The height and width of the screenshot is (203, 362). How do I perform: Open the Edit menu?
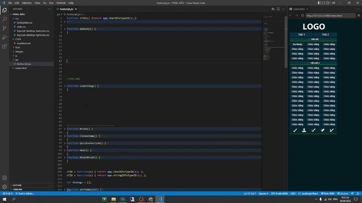tap(16, 3)
